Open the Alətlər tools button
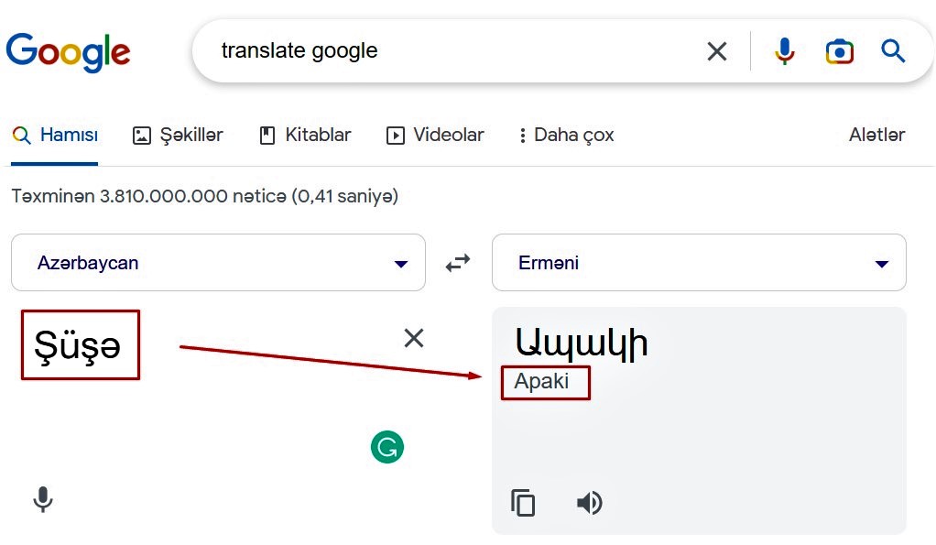The width and height of the screenshot is (936, 545). coord(876,135)
